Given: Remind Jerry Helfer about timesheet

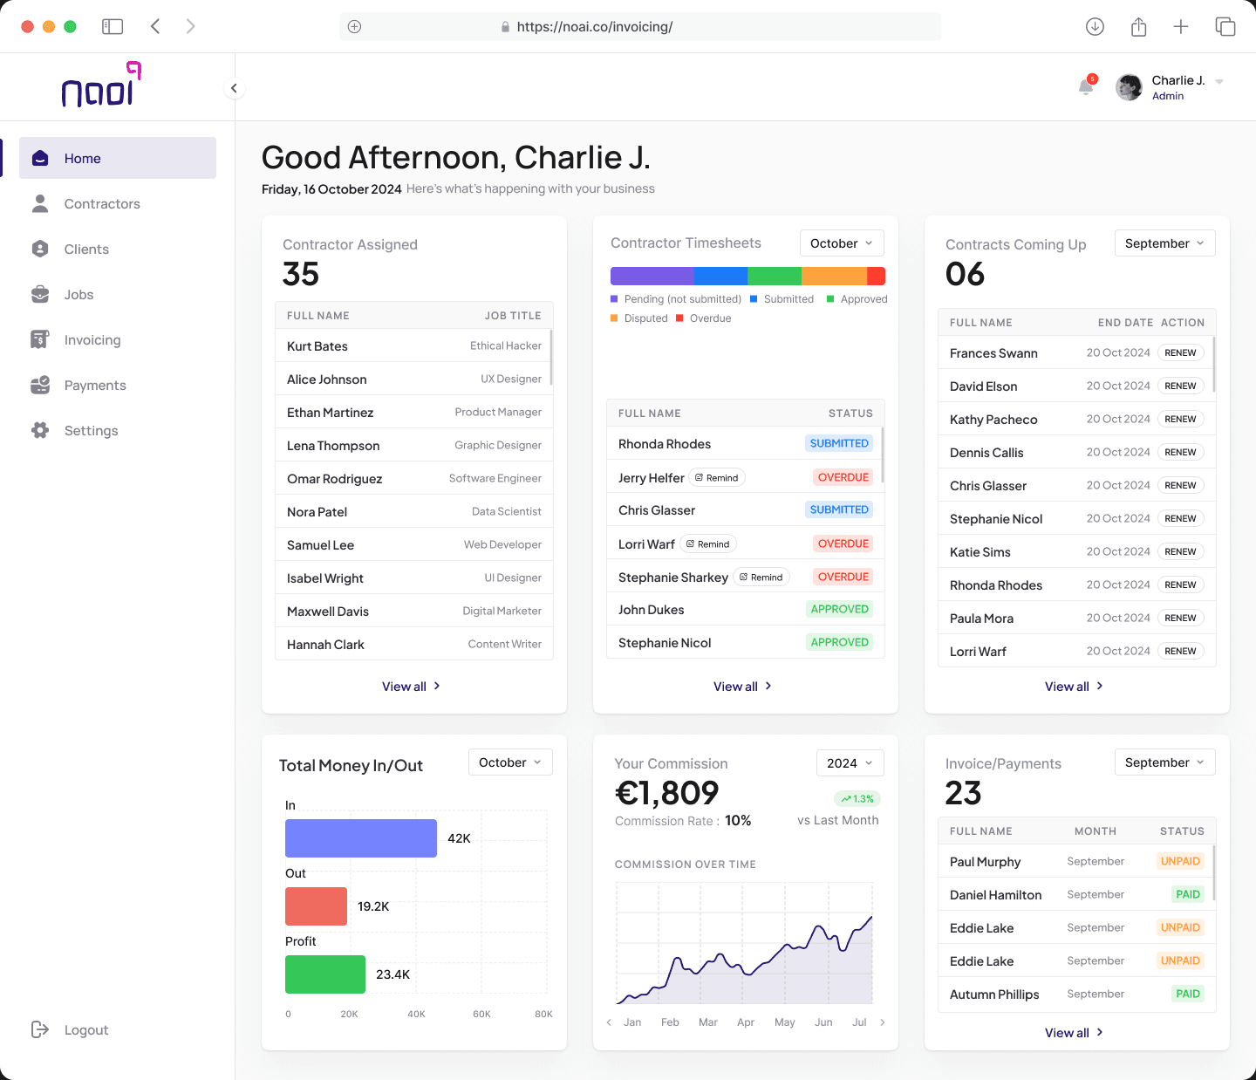Looking at the screenshot, I should coord(717,477).
